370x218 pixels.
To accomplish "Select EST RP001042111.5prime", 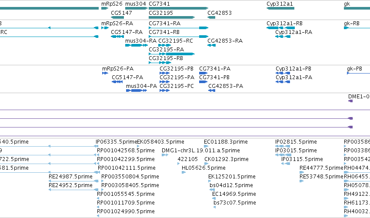I will 127,168.
